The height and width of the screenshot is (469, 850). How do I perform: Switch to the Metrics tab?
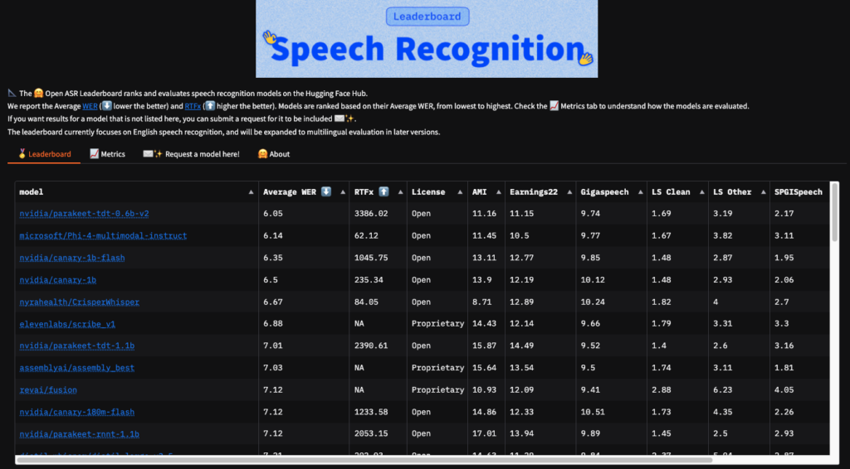point(107,154)
